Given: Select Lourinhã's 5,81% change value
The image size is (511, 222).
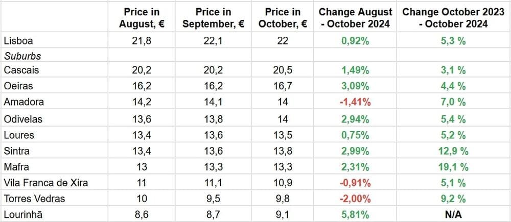Looking at the screenshot, I should (355, 215).
